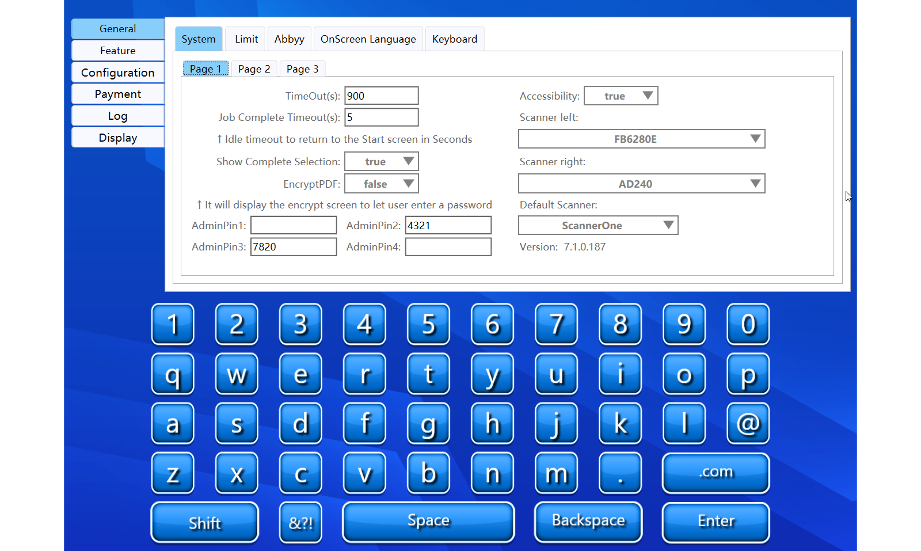Tap the p key

[x=748, y=374]
